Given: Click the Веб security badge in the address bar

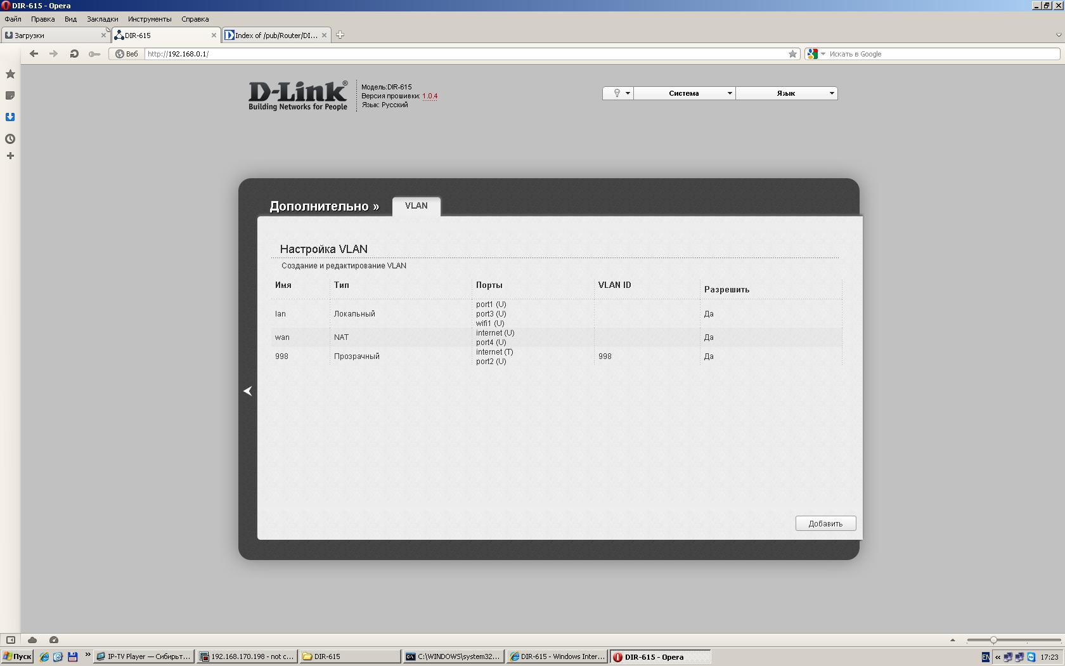Looking at the screenshot, I should 126,54.
